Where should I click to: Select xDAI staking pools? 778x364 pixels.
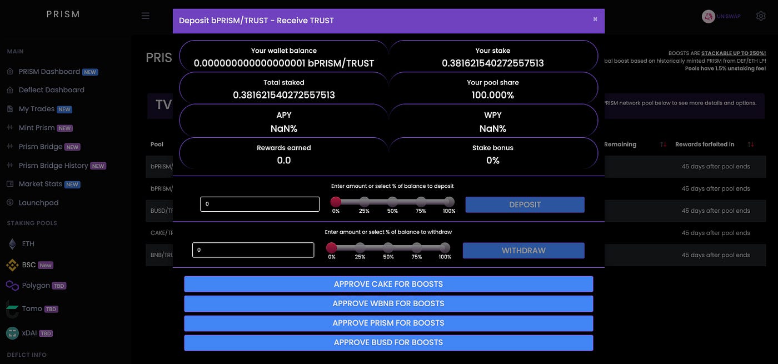[x=29, y=333]
